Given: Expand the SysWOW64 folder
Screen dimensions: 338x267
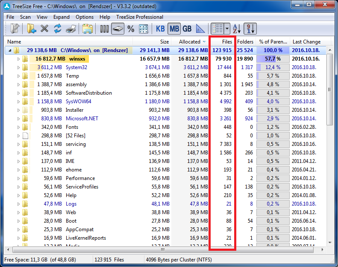Looking at the screenshot, I should point(18,102).
